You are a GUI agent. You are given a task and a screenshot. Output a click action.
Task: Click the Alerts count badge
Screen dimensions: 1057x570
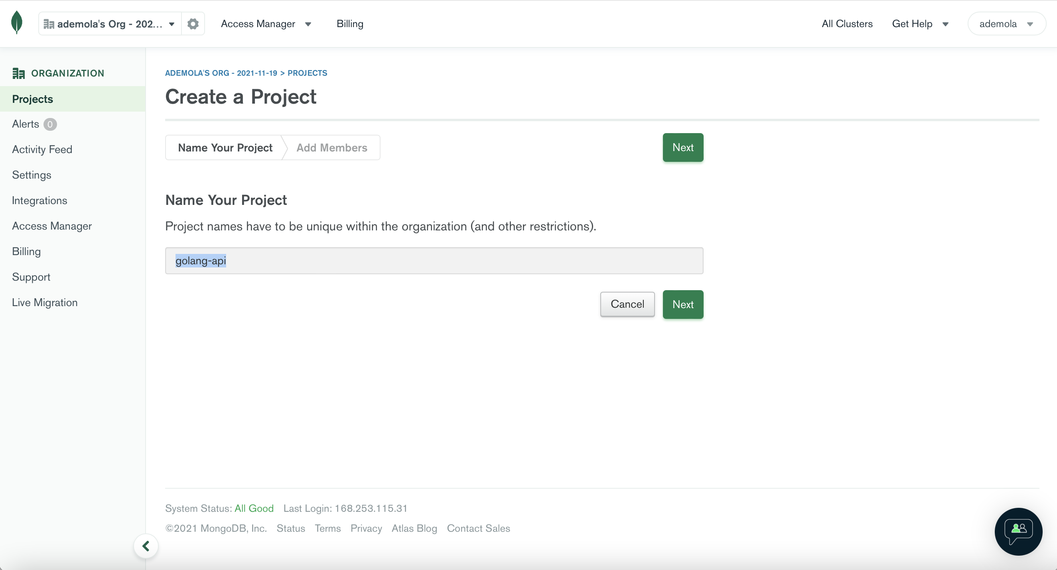pos(50,124)
